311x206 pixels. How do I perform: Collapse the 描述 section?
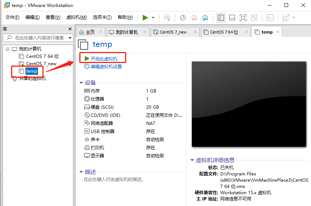click(x=81, y=172)
